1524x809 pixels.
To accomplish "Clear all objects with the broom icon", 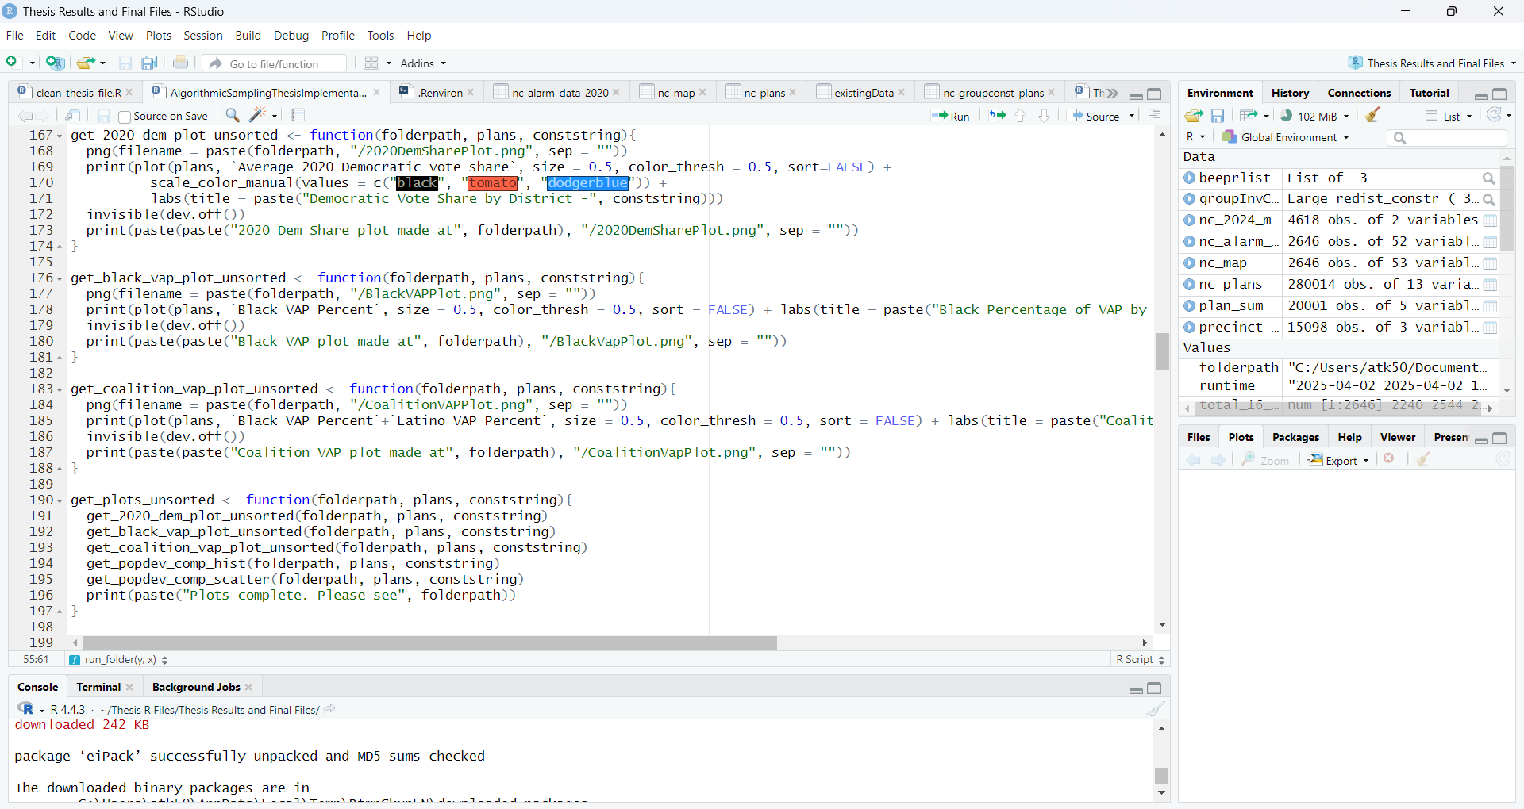I will click(x=1372, y=116).
